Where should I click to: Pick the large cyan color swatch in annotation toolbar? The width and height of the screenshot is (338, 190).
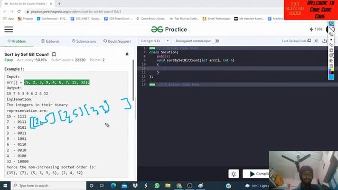point(331,77)
